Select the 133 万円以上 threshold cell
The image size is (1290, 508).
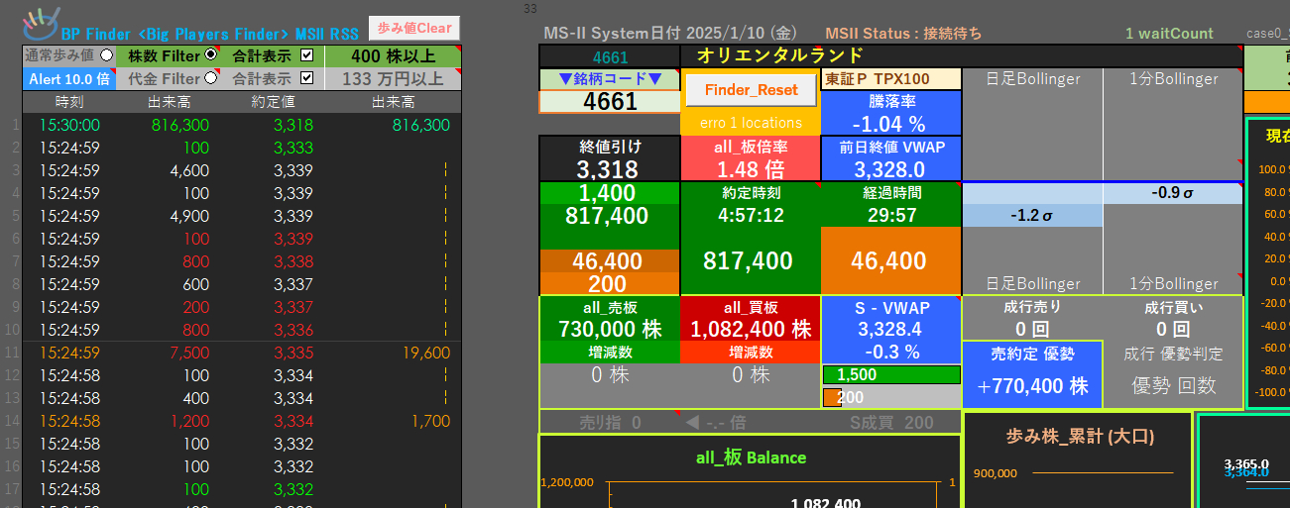393,79
